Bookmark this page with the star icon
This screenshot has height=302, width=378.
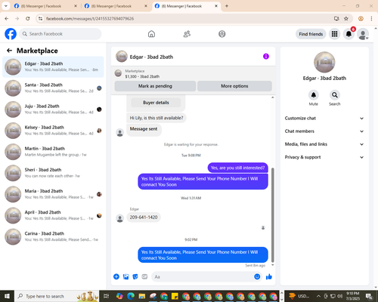(x=346, y=19)
